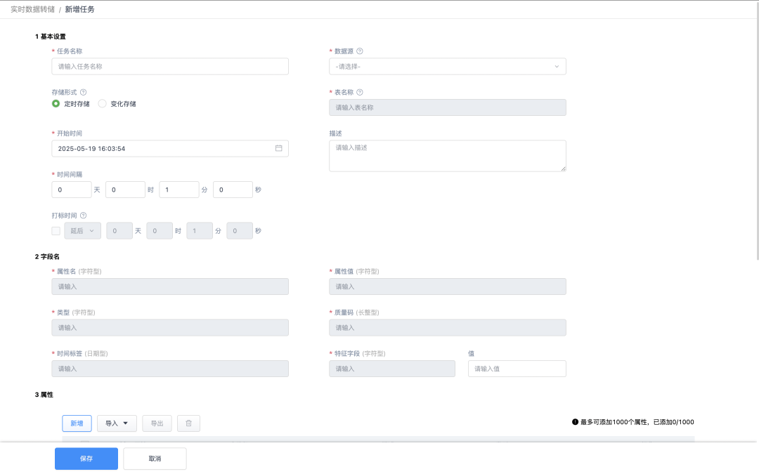Click the 1 基本设置 section heading
Screen dimensions: 759x474
[51, 37]
